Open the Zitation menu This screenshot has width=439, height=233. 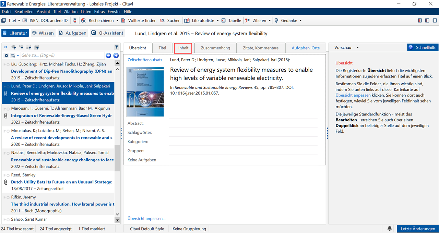[x=71, y=12]
